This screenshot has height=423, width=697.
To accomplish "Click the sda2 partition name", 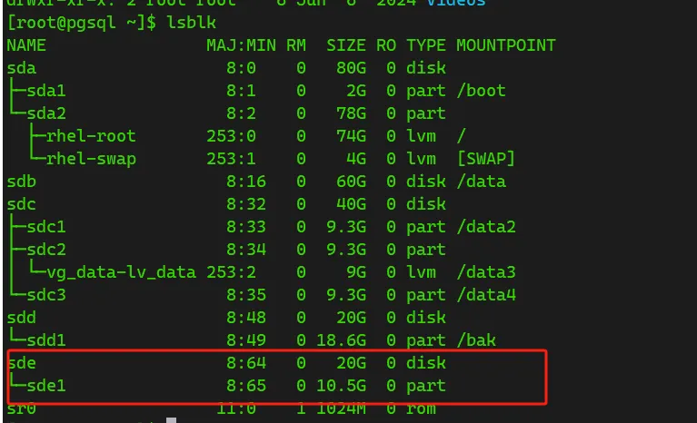I will [x=46, y=113].
